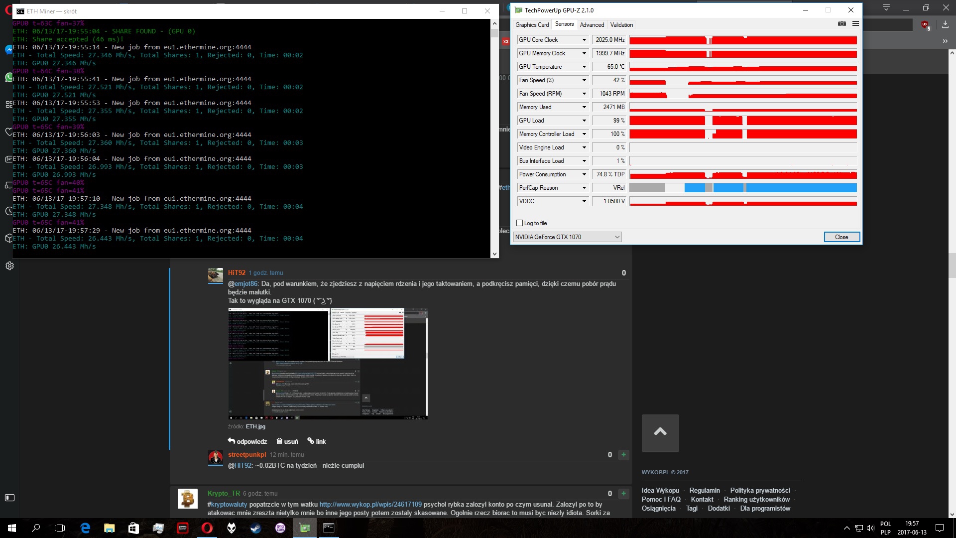The width and height of the screenshot is (956, 538).
Task: Open the Opera tab menu icon in the title bar
Action: tap(886, 8)
